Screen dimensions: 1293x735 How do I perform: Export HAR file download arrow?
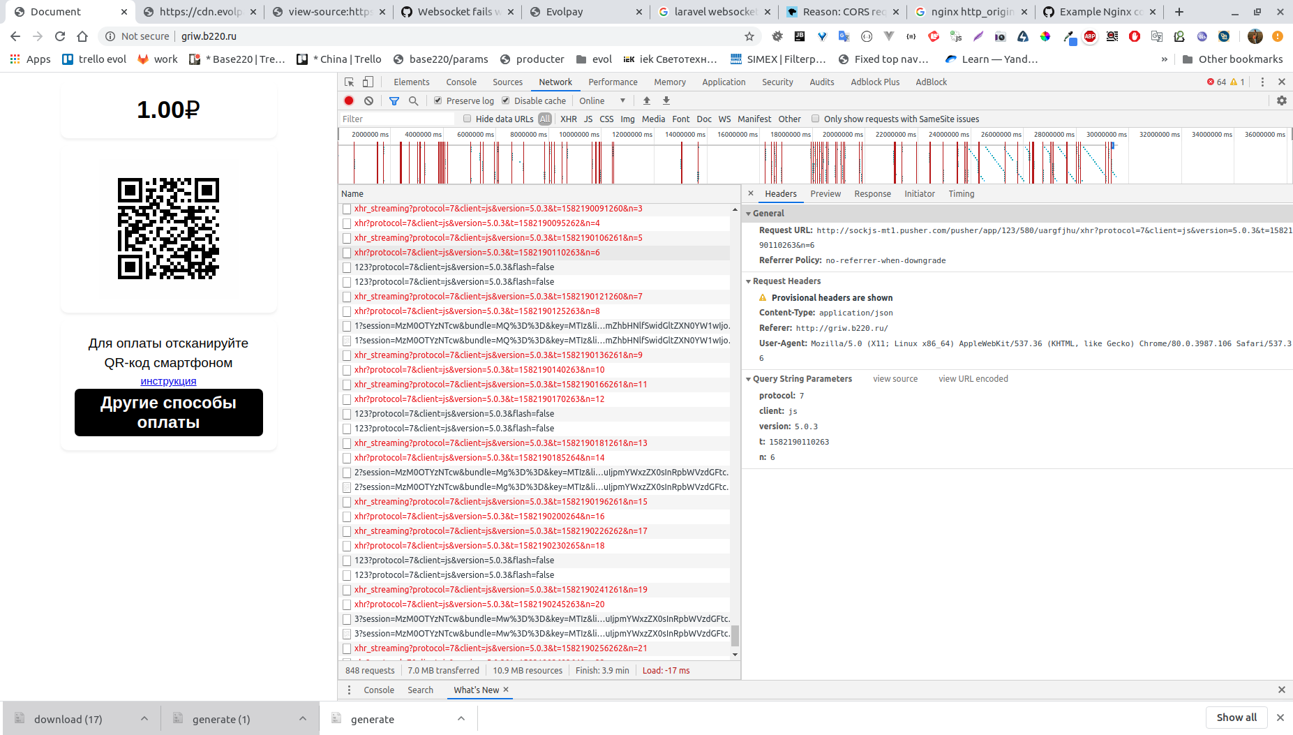(x=666, y=101)
